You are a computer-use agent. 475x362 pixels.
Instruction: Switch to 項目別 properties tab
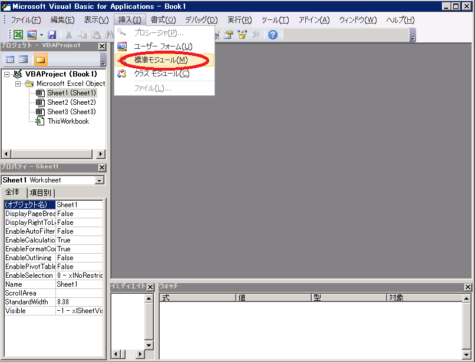tap(40, 193)
